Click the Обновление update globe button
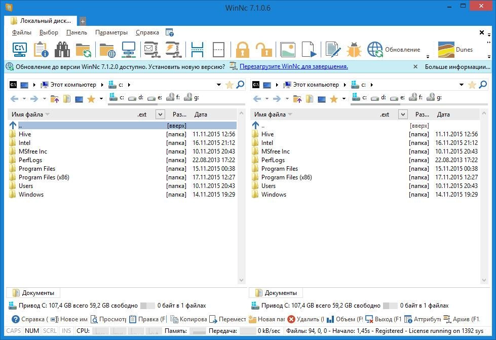This screenshot has width=496, height=340. [394, 50]
